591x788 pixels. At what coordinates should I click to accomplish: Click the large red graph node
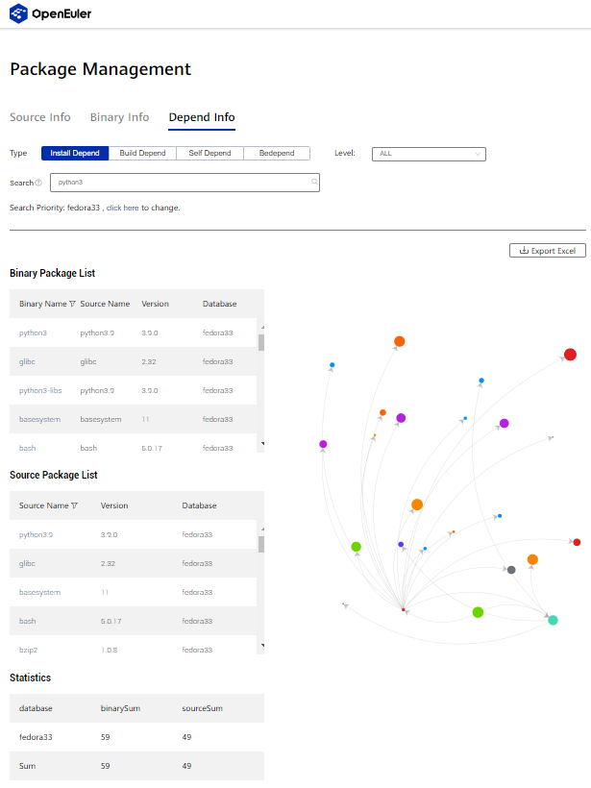pyautogui.click(x=570, y=355)
